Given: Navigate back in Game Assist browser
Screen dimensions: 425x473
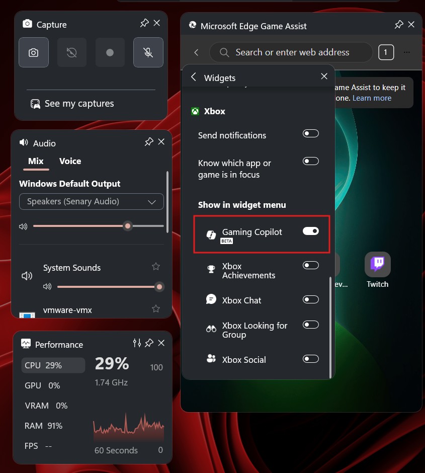Looking at the screenshot, I should pos(196,52).
